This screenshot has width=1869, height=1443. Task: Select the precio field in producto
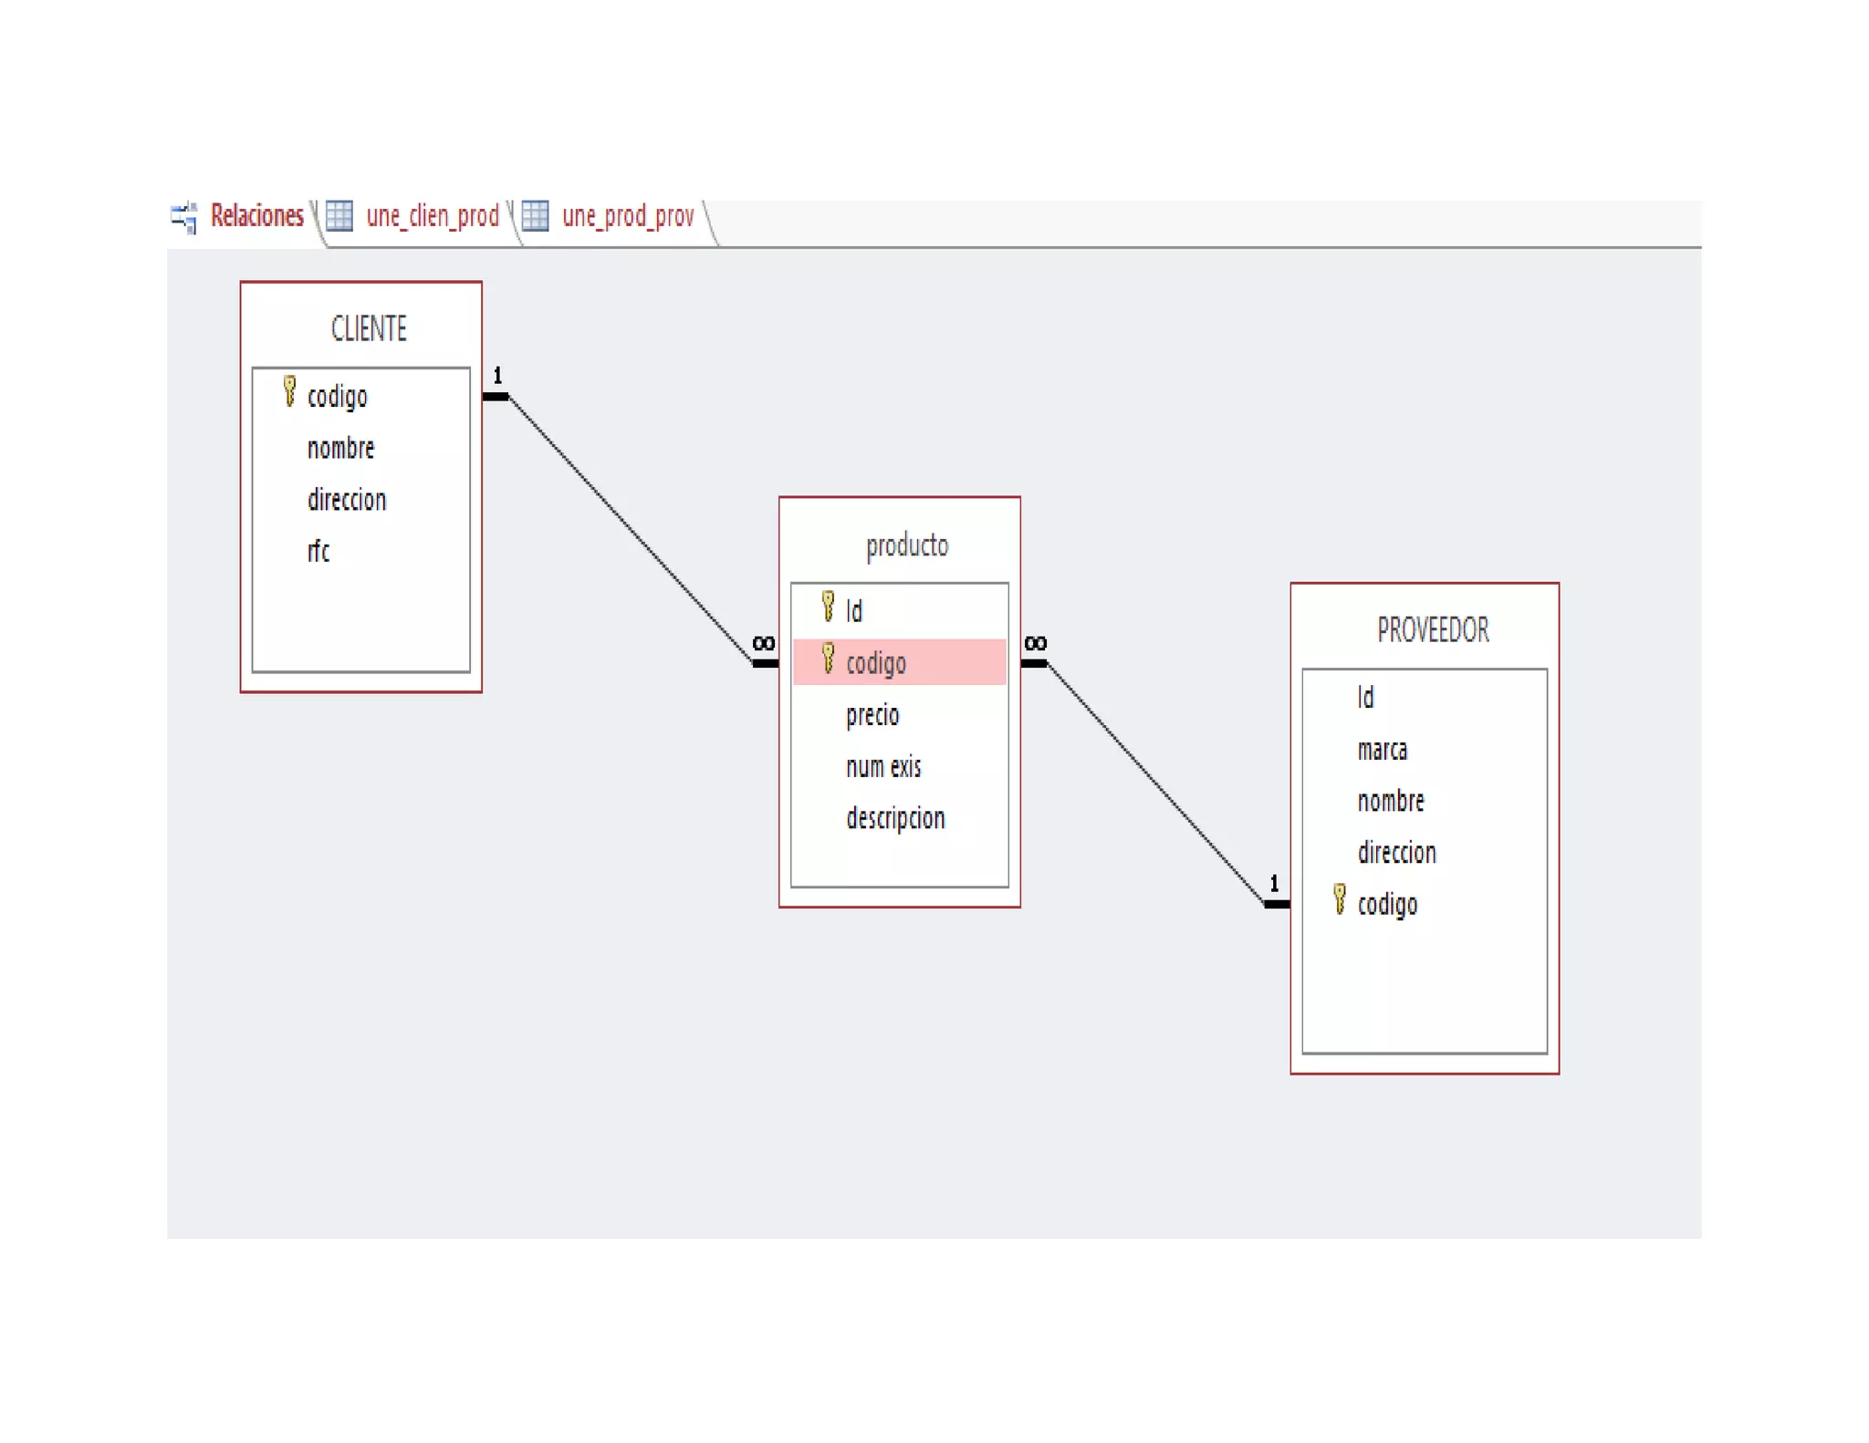coord(872,715)
